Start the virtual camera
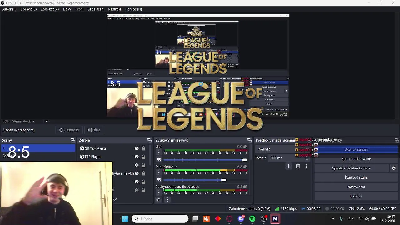Image resolution: width=400 pixels, height=225 pixels. tap(352, 168)
